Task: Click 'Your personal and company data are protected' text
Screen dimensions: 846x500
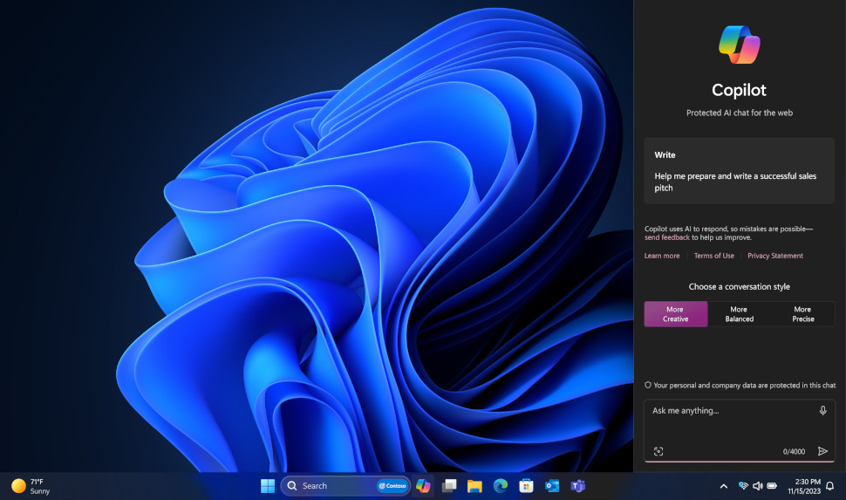Action: (745, 385)
